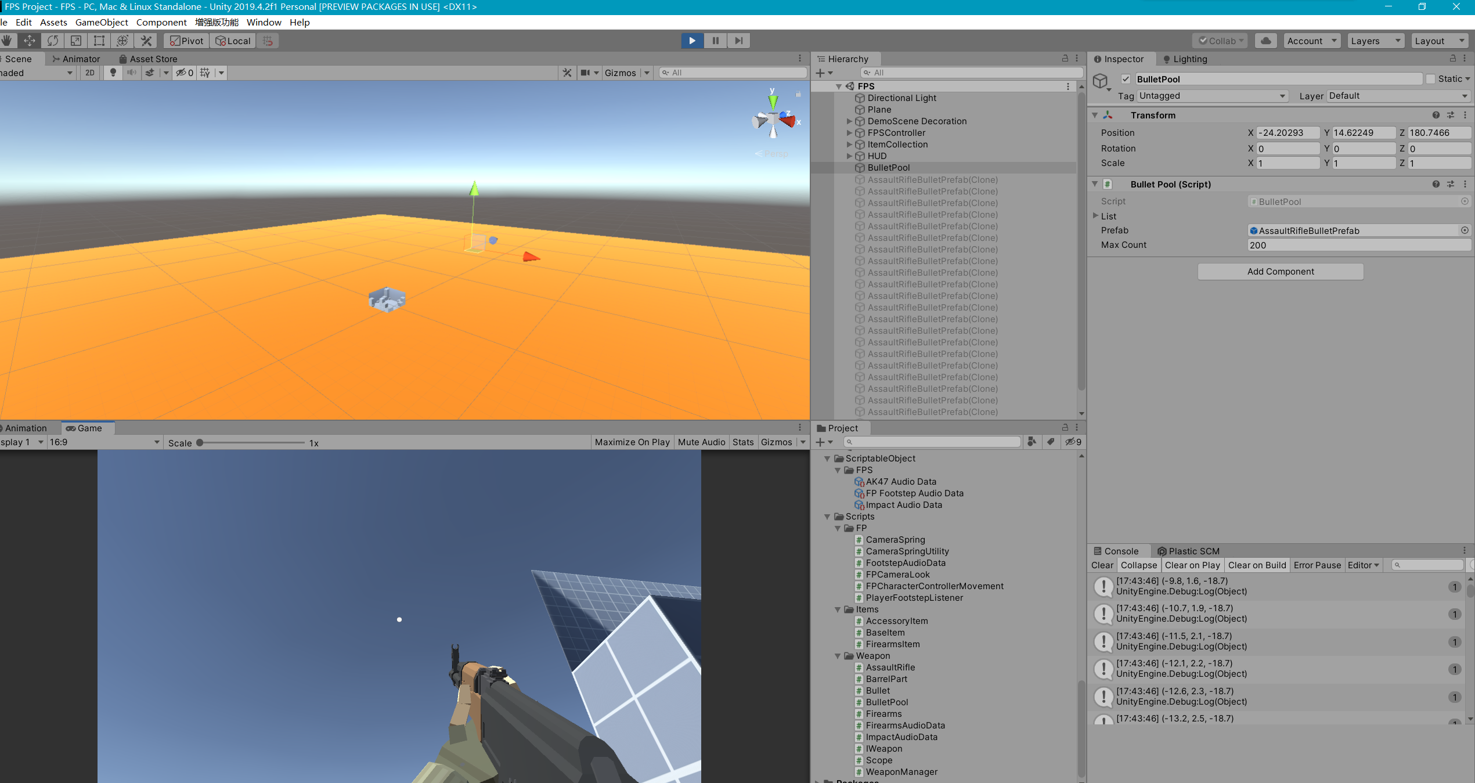Toggle BulletPool active checkbox

1126,79
